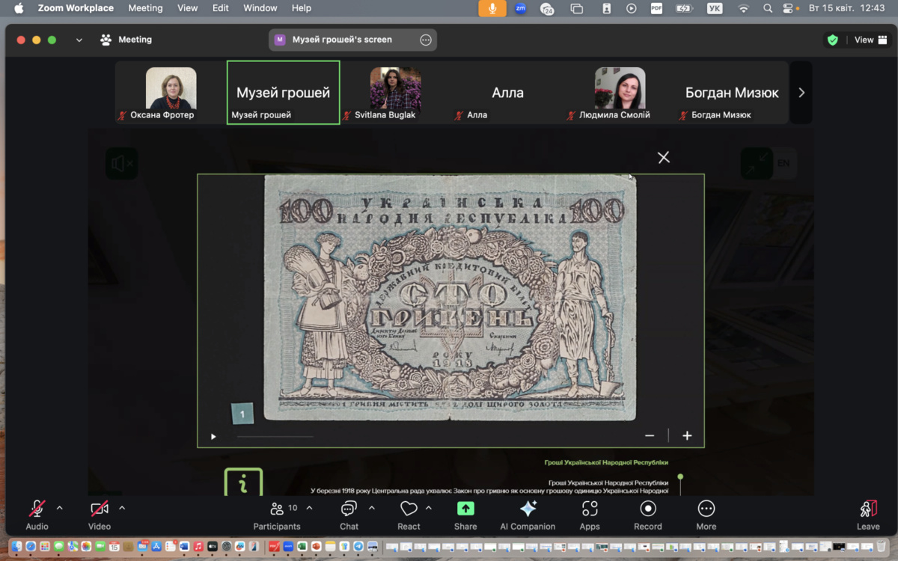Viewport: 898px width, 561px height.
Task: Click the slideshow progress slider
Action: (x=275, y=436)
